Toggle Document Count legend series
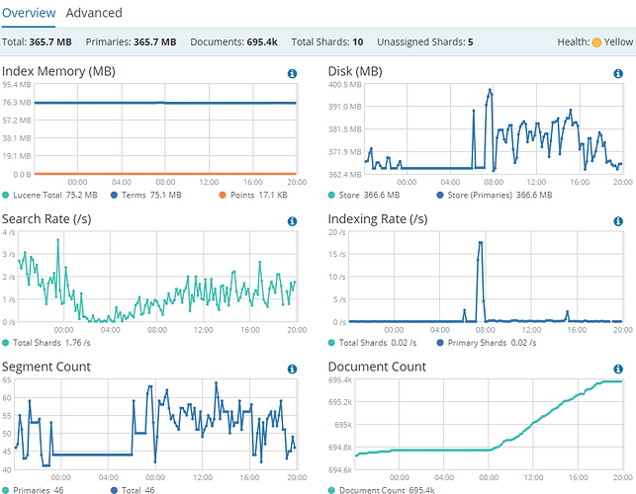This screenshot has width=636, height=494. [381, 489]
